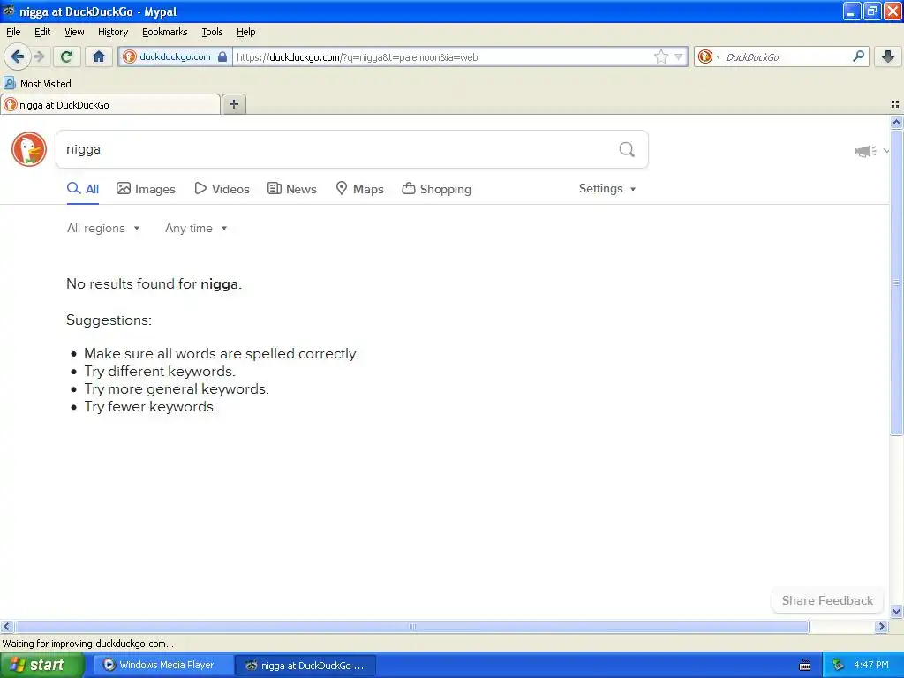The width and height of the screenshot is (904, 678).
Task: Switch to News results
Action: (x=292, y=189)
